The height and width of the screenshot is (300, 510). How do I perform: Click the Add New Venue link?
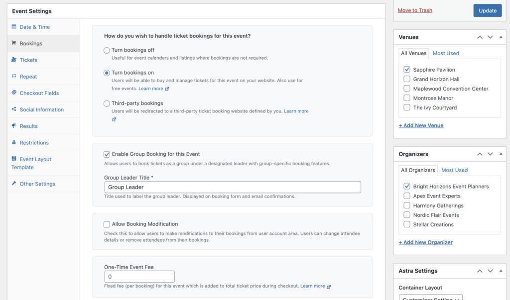(421, 125)
